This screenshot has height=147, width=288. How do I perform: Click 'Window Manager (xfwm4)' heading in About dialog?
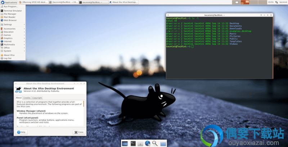(x=31, y=111)
